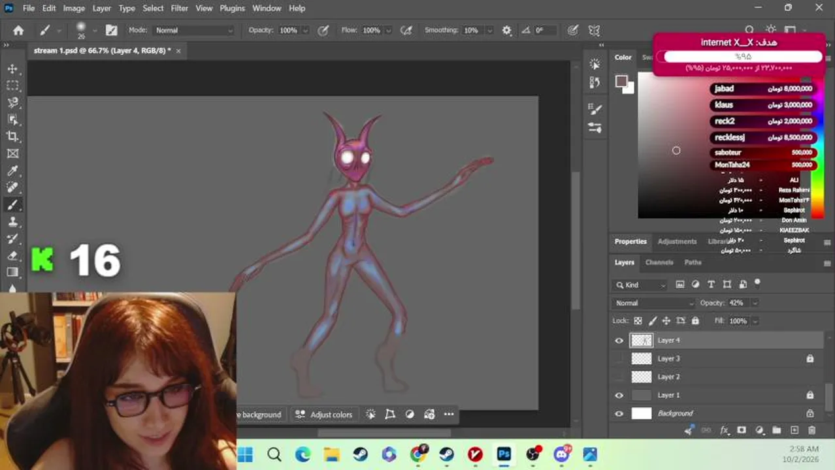Toggle lock position
The height and width of the screenshot is (470, 835).
pos(666,321)
